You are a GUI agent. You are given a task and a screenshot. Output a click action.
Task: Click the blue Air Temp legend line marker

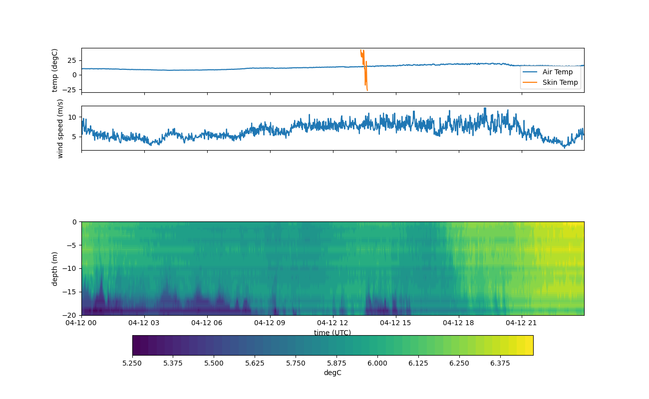(x=530, y=72)
